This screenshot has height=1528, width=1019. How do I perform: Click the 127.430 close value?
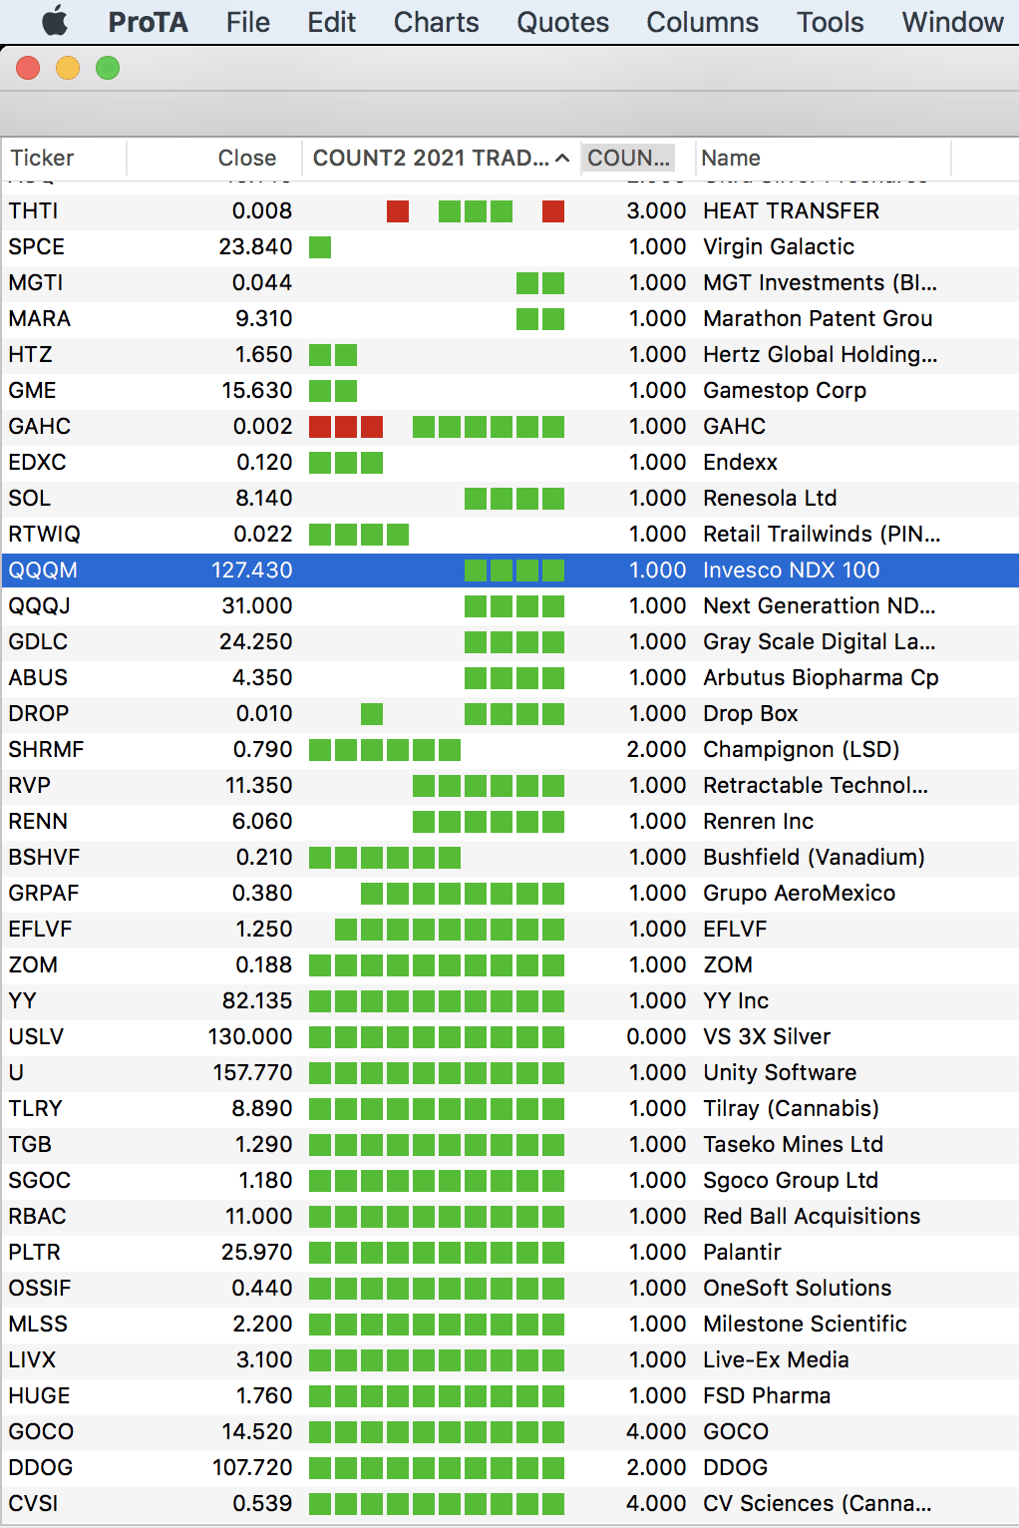click(252, 571)
